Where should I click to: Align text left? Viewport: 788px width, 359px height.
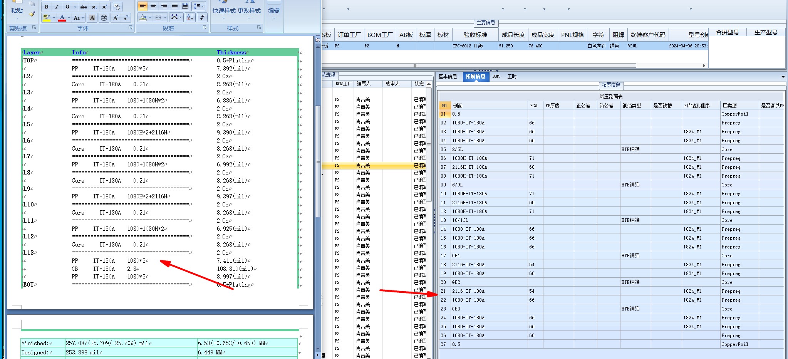143,6
